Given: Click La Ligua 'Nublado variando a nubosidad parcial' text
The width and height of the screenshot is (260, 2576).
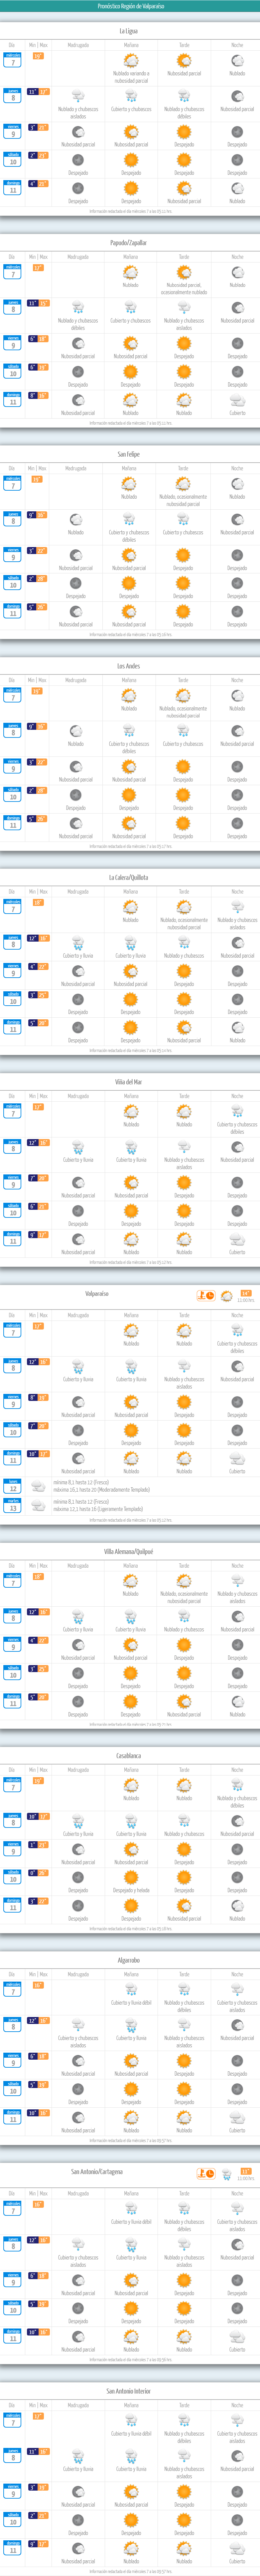Looking at the screenshot, I should coord(130,77).
